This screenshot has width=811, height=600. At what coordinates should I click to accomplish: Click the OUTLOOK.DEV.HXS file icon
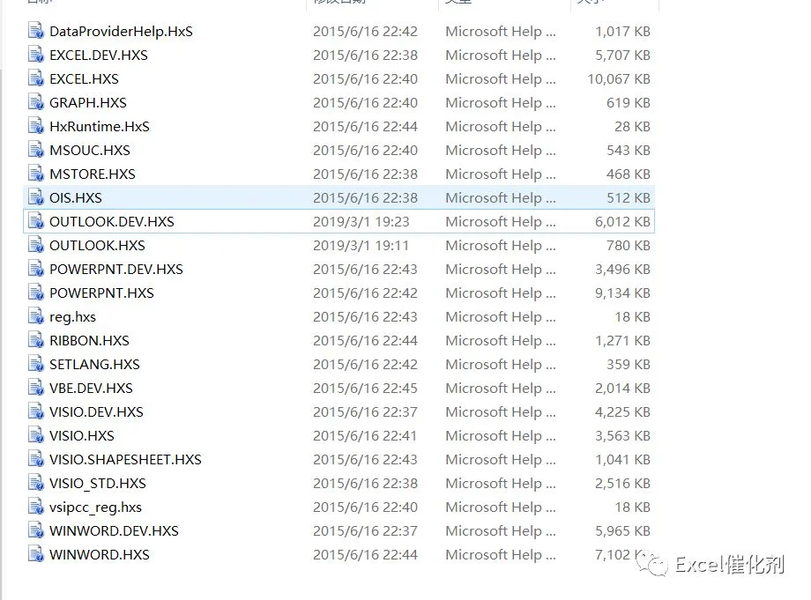(36, 221)
